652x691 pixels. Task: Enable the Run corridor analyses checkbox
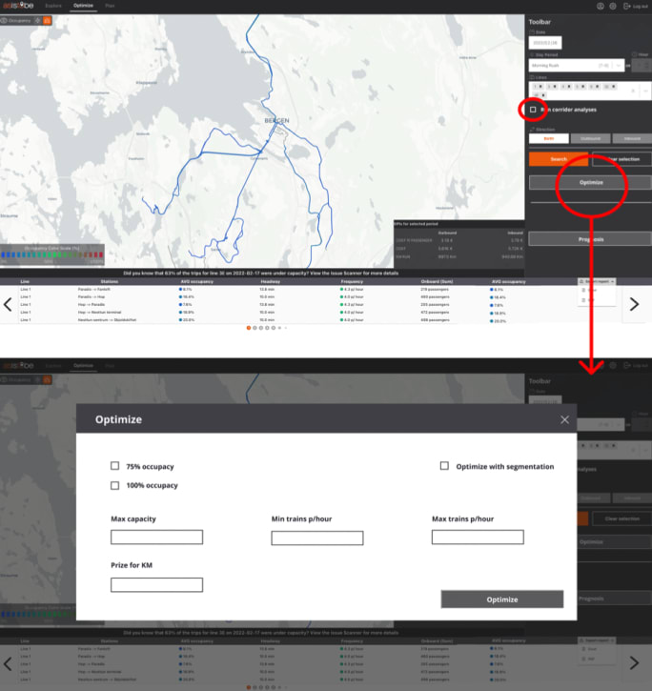pyautogui.click(x=533, y=110)
